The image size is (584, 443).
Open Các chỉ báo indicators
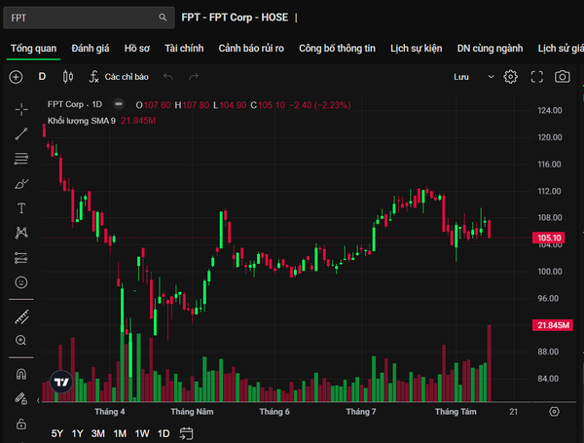119,77
